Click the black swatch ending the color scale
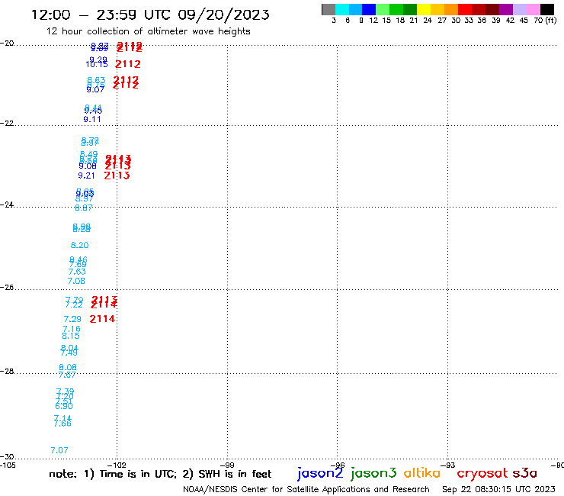Viewport: 564px width, 496px height. pyautogui.click(x=547, y=9)
